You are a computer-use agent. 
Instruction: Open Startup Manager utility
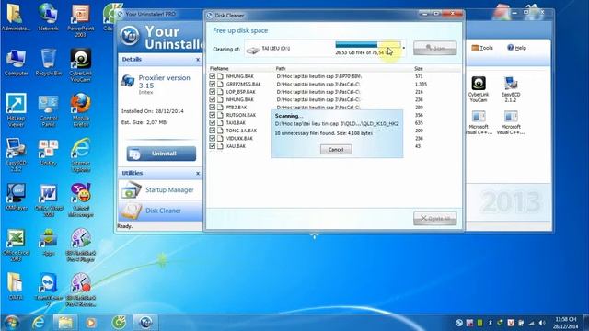tap(160, 190)
